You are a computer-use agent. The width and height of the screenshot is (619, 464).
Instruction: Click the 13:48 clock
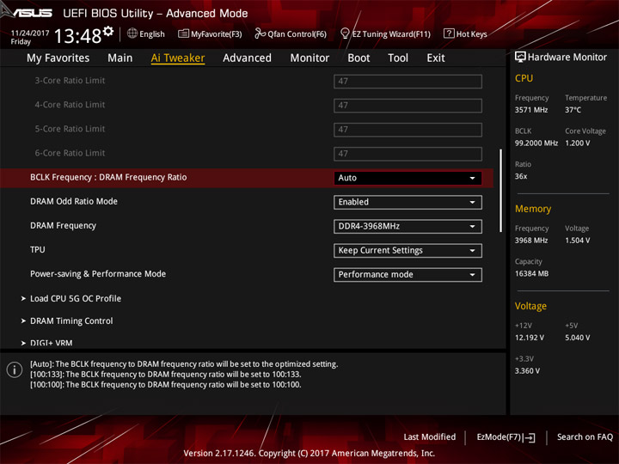pos(77,36)
